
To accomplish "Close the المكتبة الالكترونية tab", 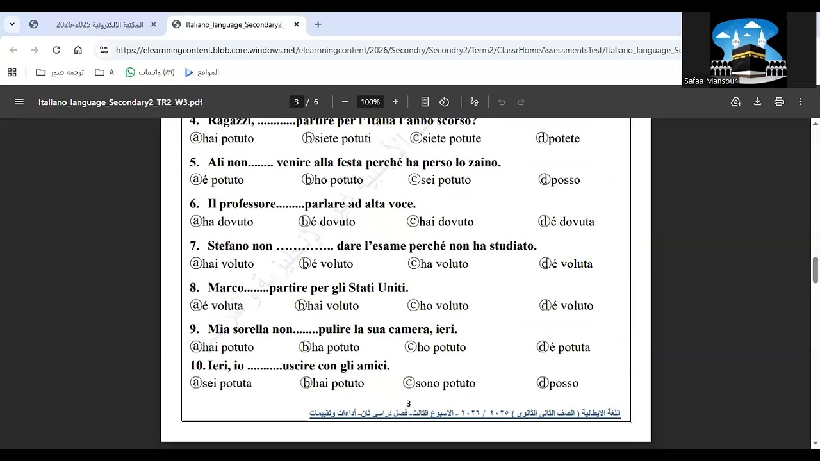I will (153, 24).
